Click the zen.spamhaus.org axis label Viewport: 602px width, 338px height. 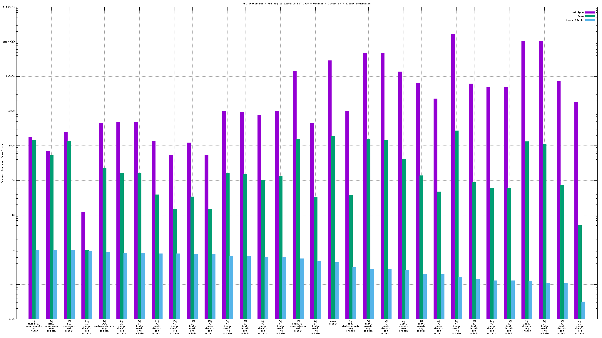51,326
